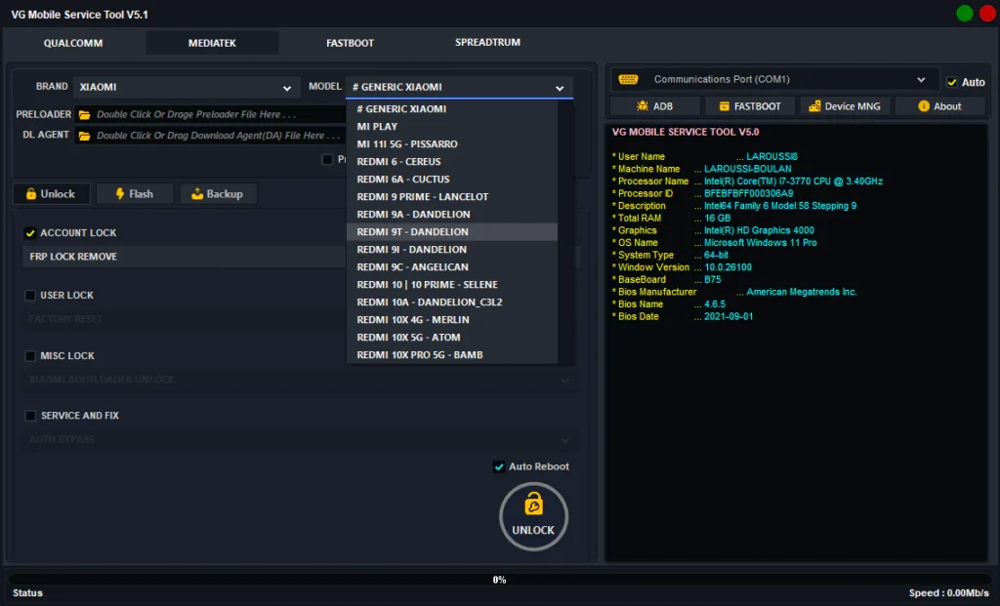Viewport: 1000px width, 606px height.
Task: Click the green minimize circle icon
Action: pyautogui.click(x=964, y=14)
